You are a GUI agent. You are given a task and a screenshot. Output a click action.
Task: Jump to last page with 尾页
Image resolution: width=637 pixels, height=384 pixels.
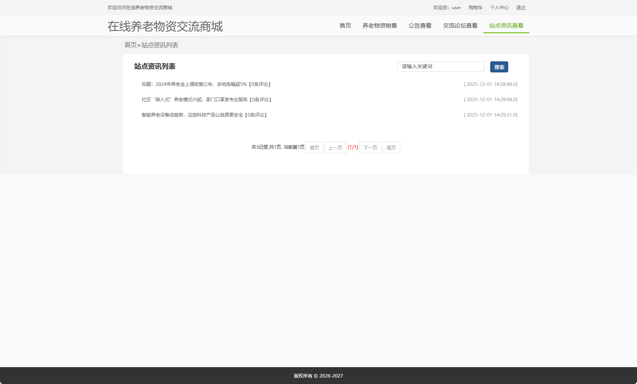coord(391,148)
